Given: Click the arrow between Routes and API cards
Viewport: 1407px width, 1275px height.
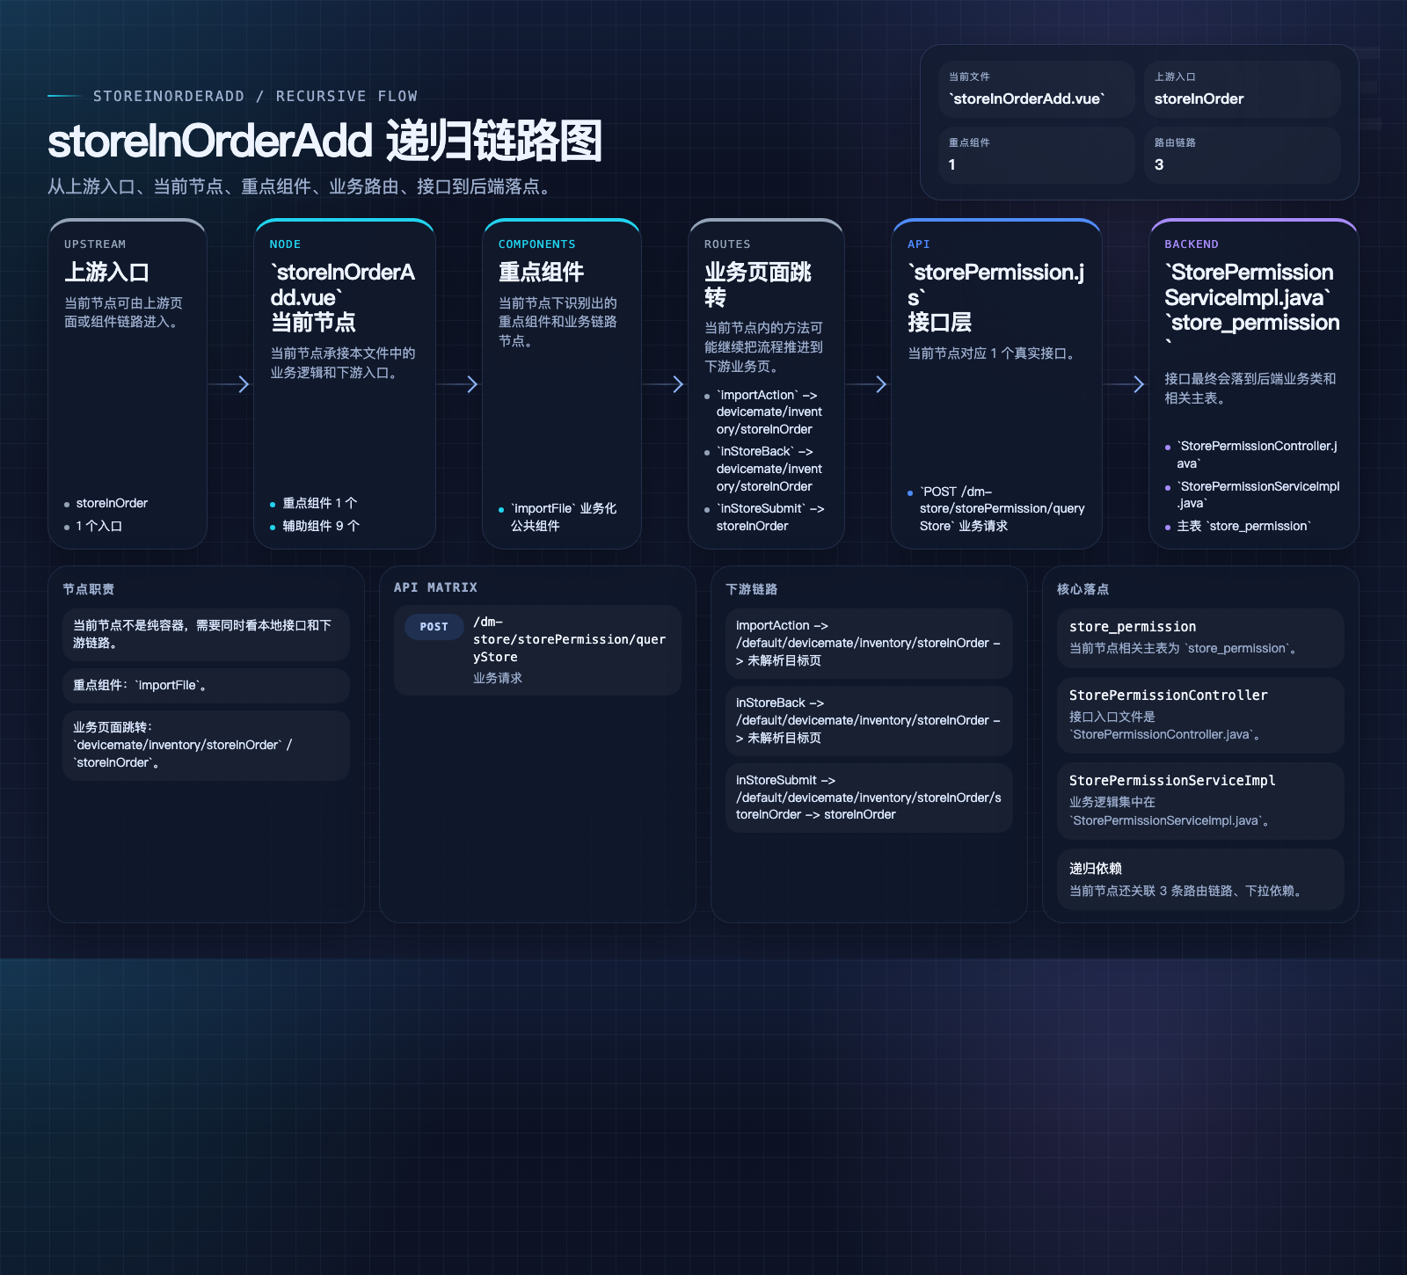Looking at the screenshot, I should click(x=868, y=384).
